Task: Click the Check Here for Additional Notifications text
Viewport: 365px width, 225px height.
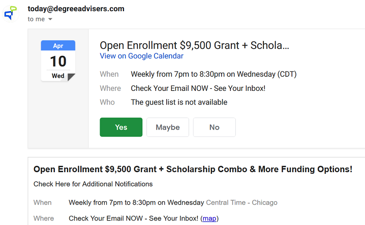Action: click(93, 184)
